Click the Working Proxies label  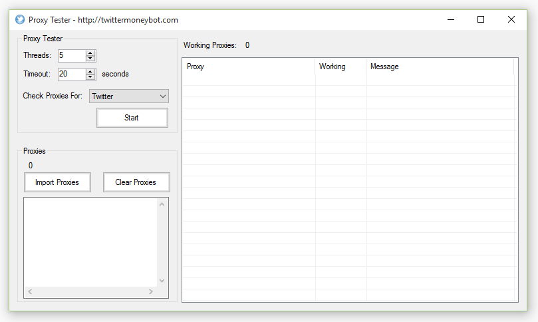coord(210,45)
